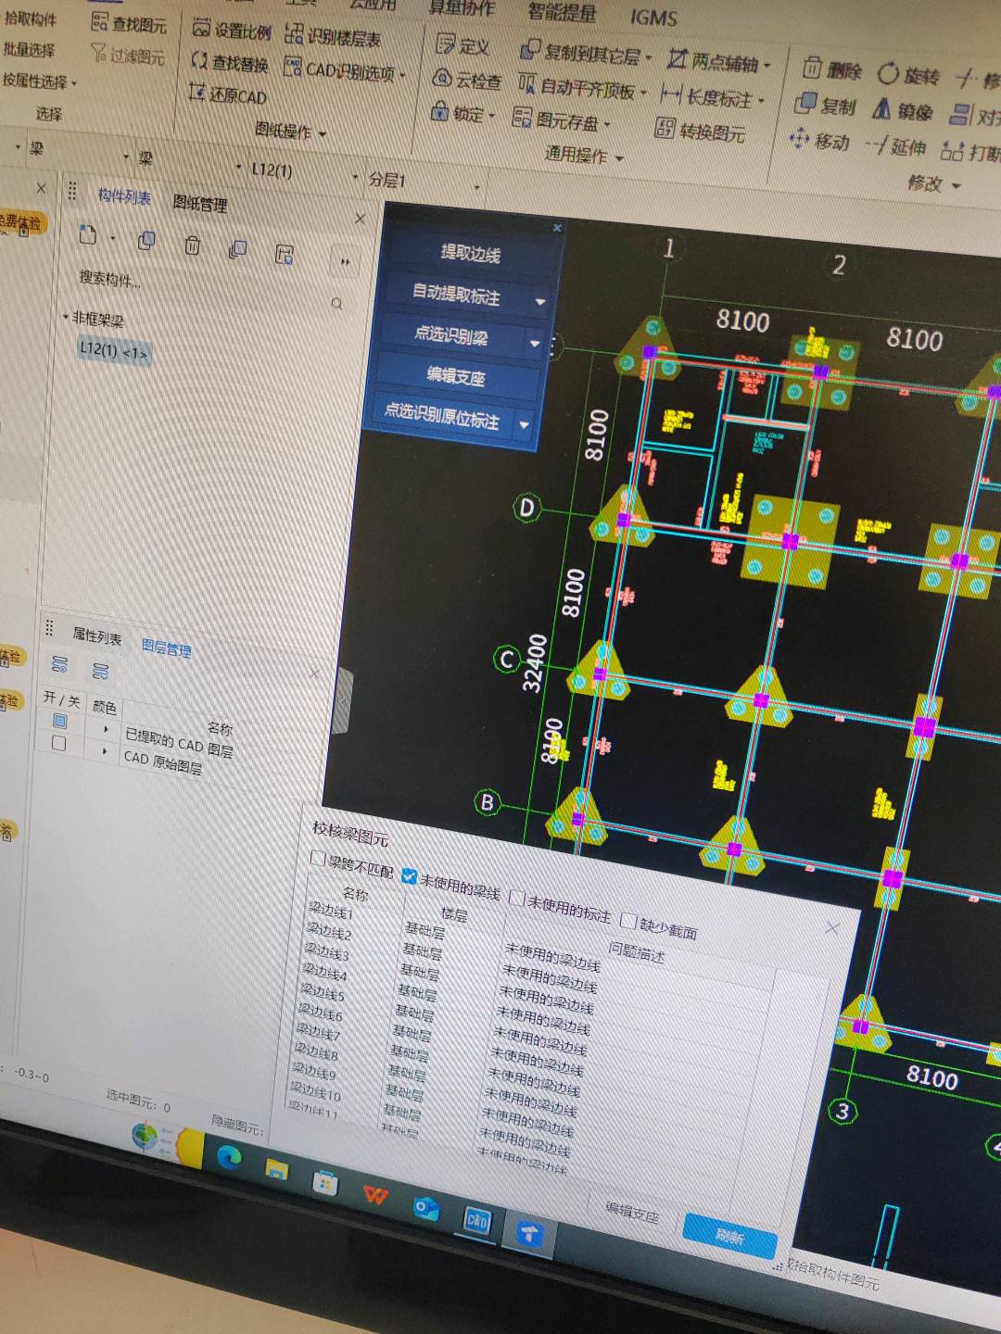The image size is (1001, 1334).
Task: Uncheck 未使用的梁线 checkbox
Action: [x=409, y=875]
